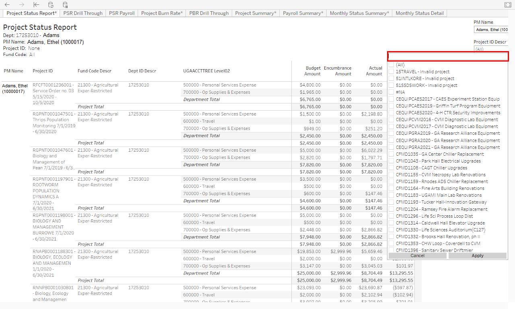Select the Project Status Report* tab
Viewport: 515px width, 309px height.
31,13
